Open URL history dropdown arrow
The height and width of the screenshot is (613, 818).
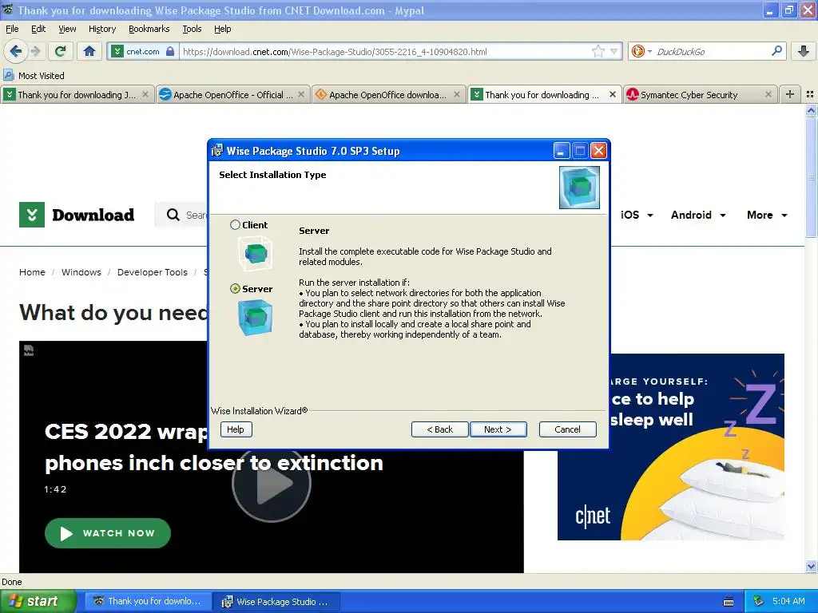pyautogui.click(x=614, y=51)
